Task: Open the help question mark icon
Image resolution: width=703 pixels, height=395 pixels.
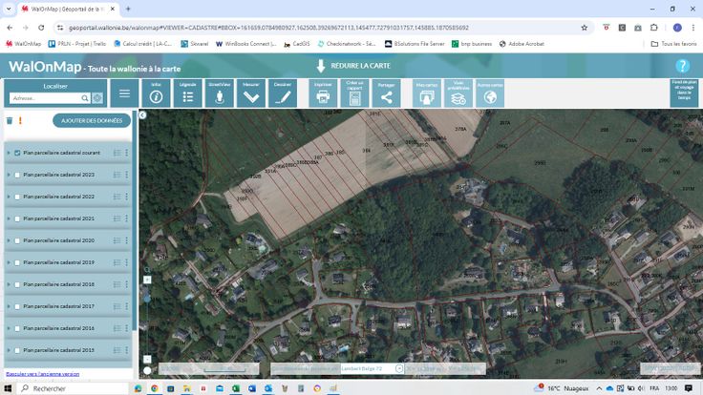Action: [x=682, y=66]
